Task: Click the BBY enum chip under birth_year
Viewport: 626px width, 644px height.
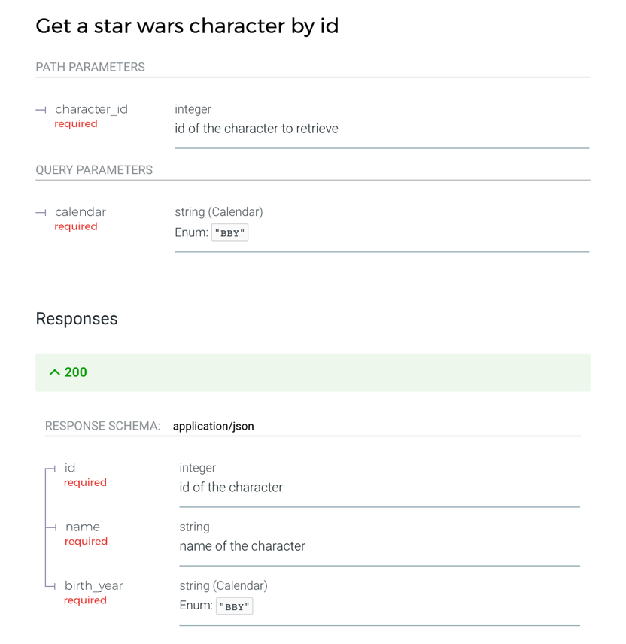Action: tap(234, 606)
